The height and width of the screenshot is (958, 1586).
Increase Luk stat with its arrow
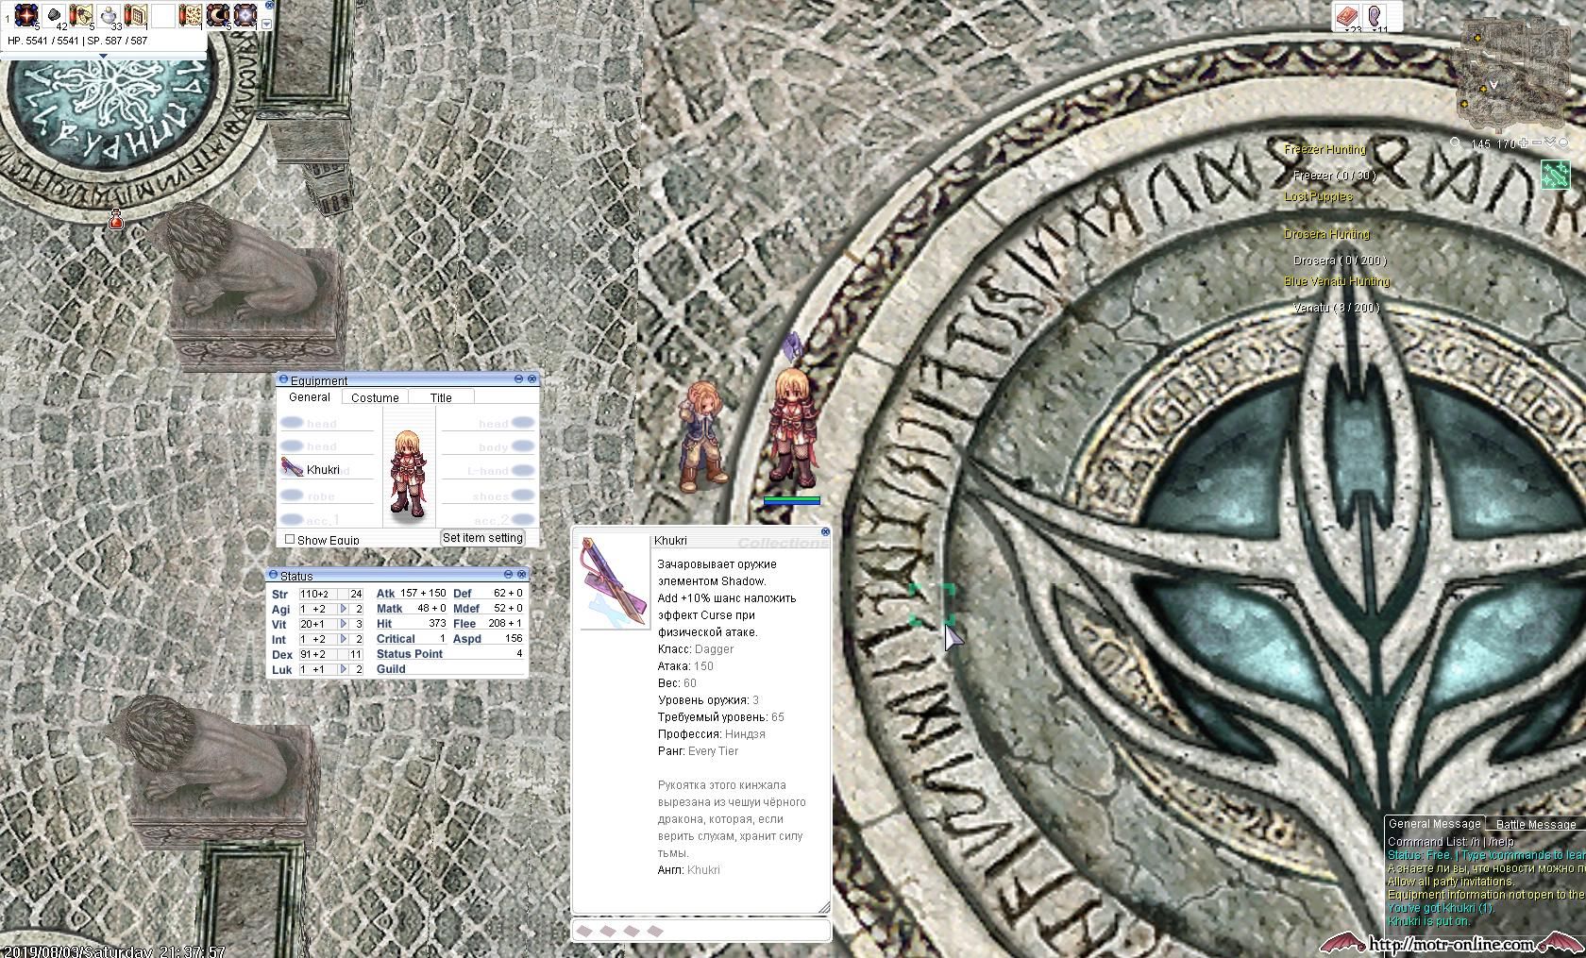(345, 669)
